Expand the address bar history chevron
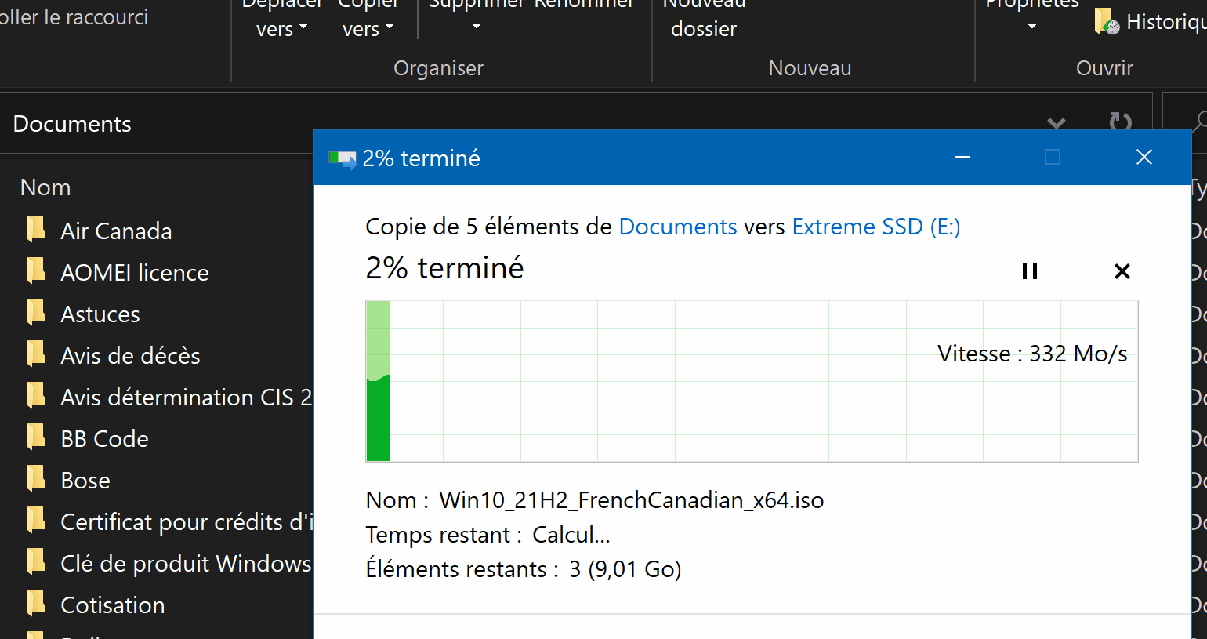The width and height of the screenshot is (1207, 639). pyautogui.click(x=1057, y=123)
